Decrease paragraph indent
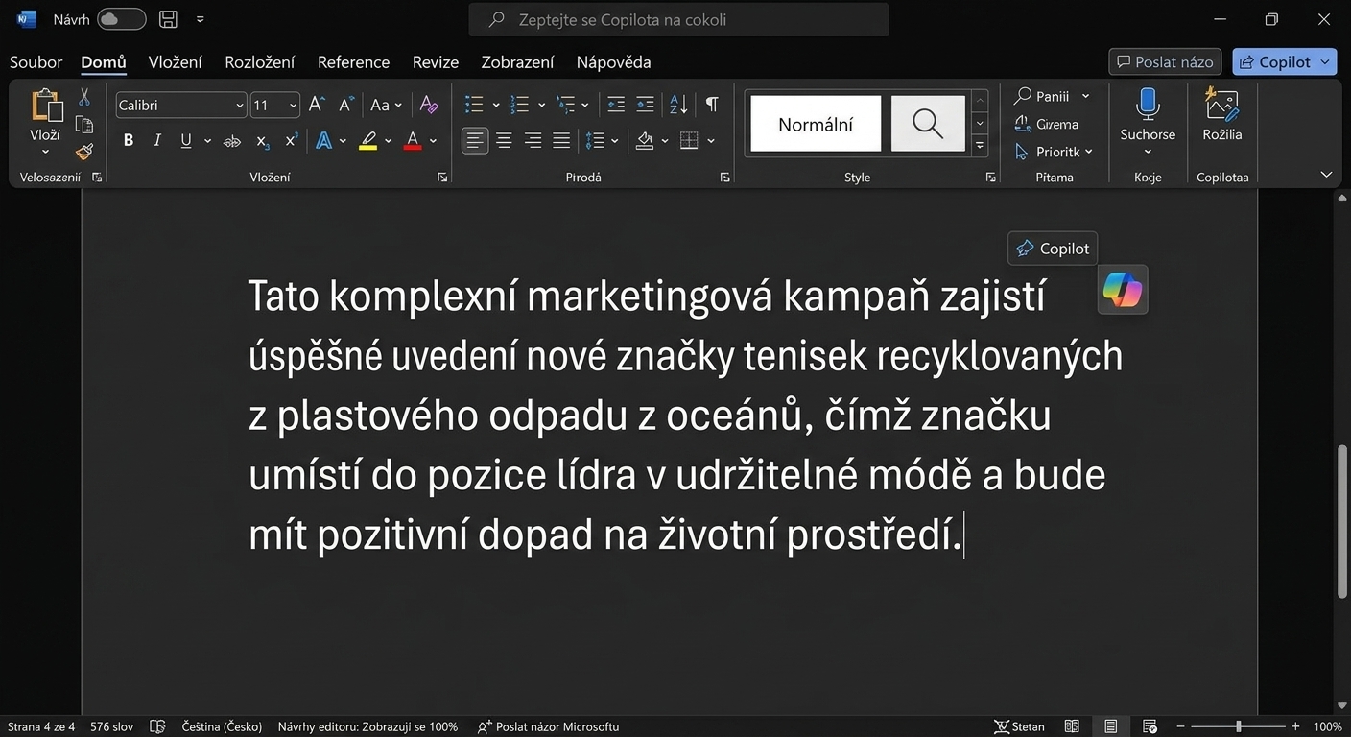 pyautogui.click(x=616, y=105)
